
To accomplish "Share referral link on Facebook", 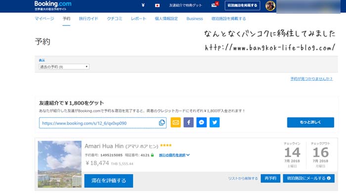I will point(188,123).
